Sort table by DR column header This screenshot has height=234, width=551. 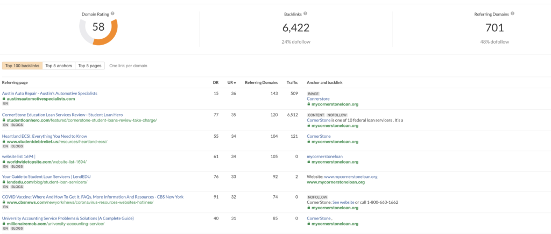coord(216,83)
